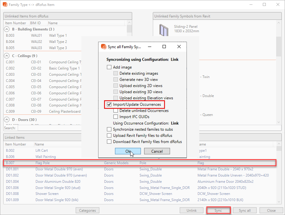Open the Categories button
285x215 pixels.
[x=88, y=211]
